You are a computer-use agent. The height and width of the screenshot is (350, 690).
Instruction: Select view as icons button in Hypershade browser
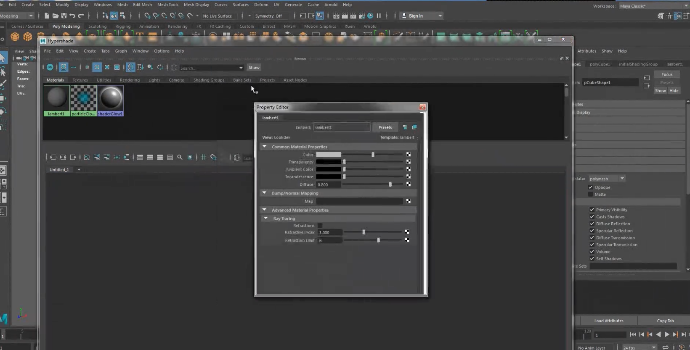coord(64,67)
